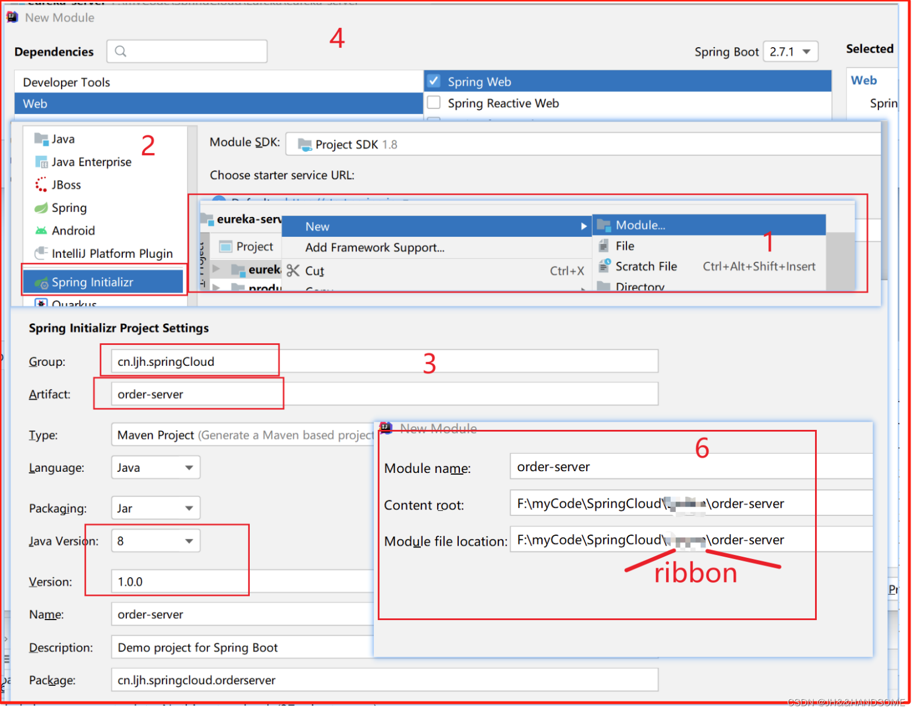Click the Name field order-server
Image resolution: width=914 pixels, height=712 pixels.
242,614
